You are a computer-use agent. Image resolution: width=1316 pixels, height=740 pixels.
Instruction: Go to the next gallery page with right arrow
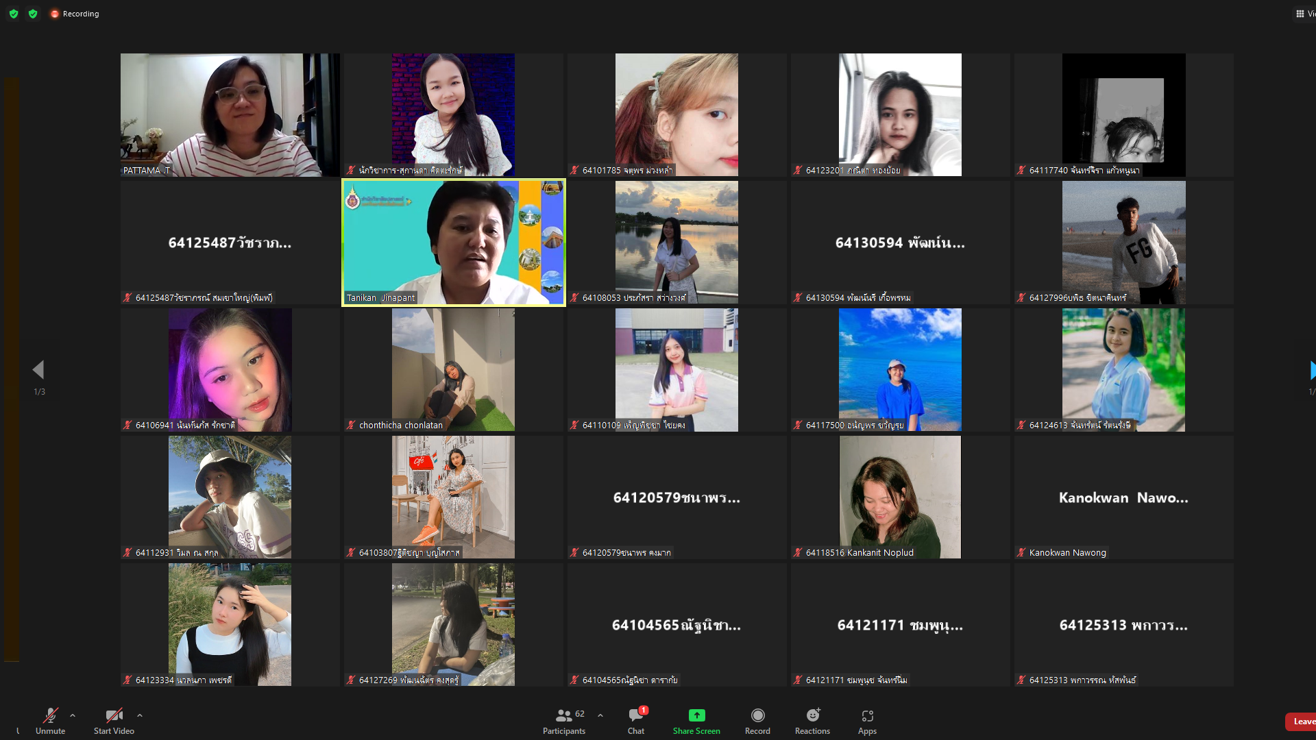tap(1311, 370)
